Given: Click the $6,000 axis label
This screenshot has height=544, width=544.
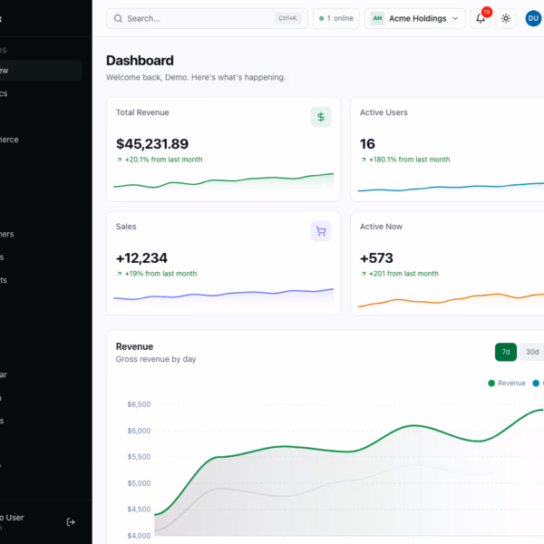Looking at the screenshot, I should (139, 431).
